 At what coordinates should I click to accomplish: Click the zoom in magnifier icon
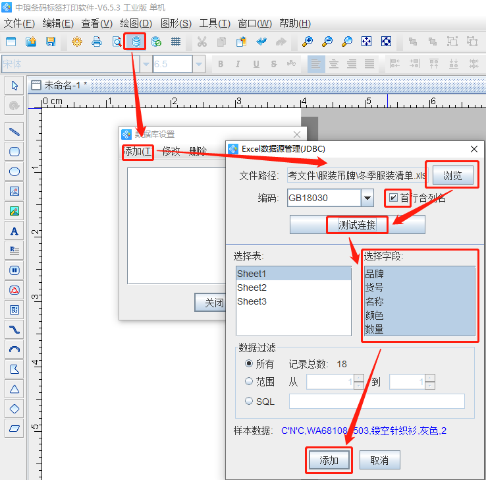coord(307,42)
